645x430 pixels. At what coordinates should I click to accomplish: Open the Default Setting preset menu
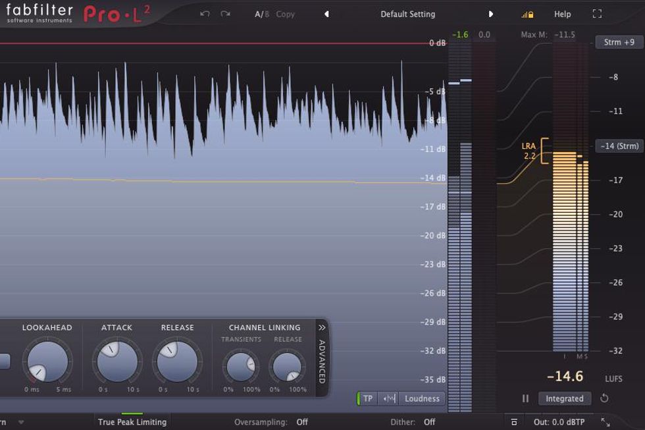tap(407, 14)
